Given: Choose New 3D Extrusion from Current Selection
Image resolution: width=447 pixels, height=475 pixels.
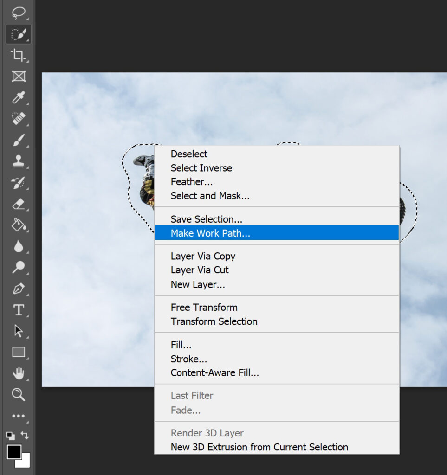Looking at the screenshot, I should tap(277, 447).
